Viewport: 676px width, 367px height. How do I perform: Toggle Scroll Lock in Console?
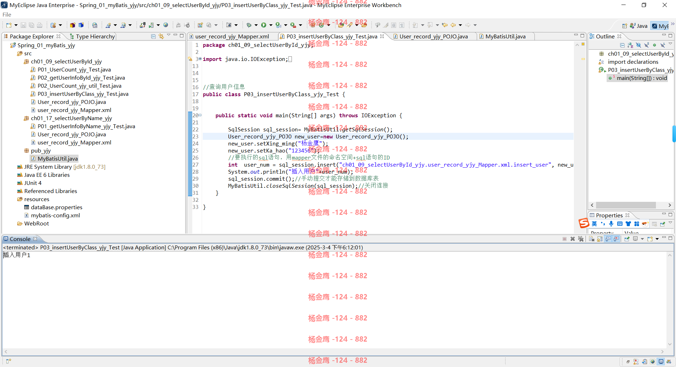click(x=600, y=239)
